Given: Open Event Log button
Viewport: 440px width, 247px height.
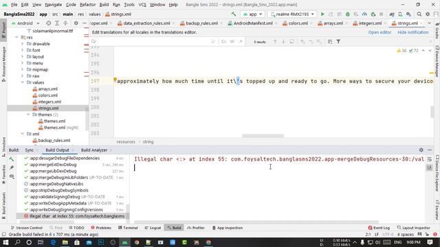Looking at the screenshot, I should (x=379, y=228).
